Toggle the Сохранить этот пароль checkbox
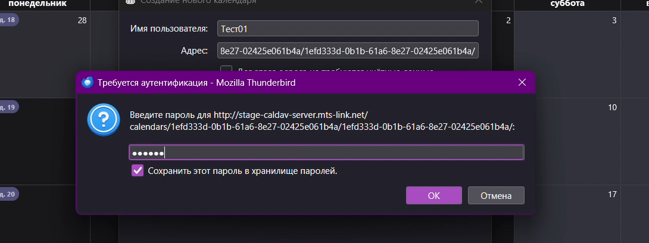Viewport: 649px width, 243px height. 138,170
